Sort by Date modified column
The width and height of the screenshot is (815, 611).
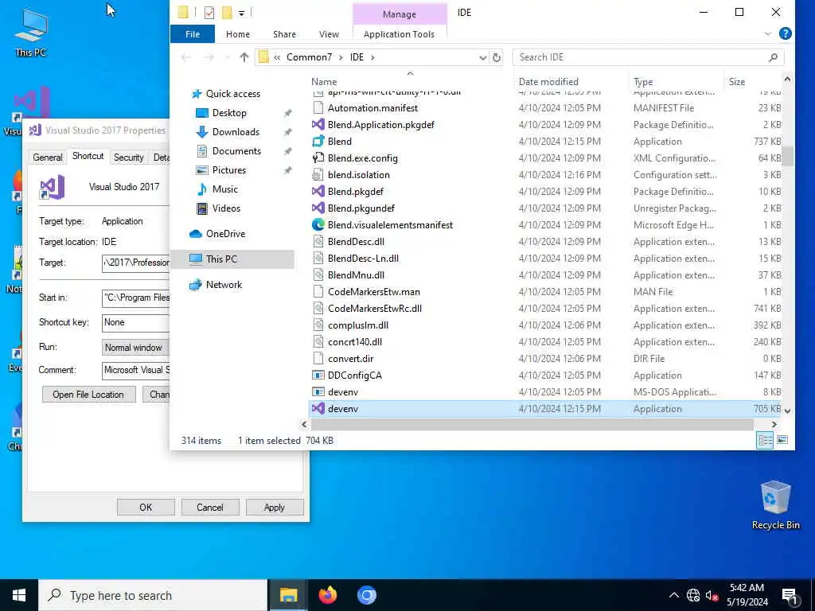(571, 82)
